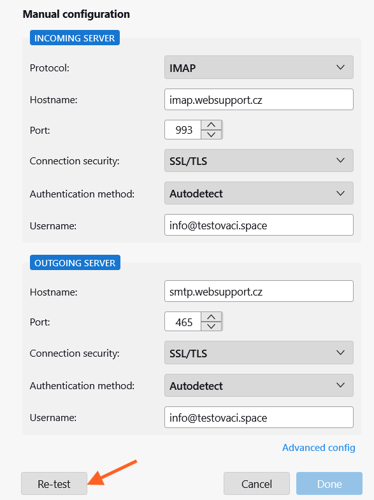The image size is (374, 500).
Task: Click the Done button
Action: 329,483
